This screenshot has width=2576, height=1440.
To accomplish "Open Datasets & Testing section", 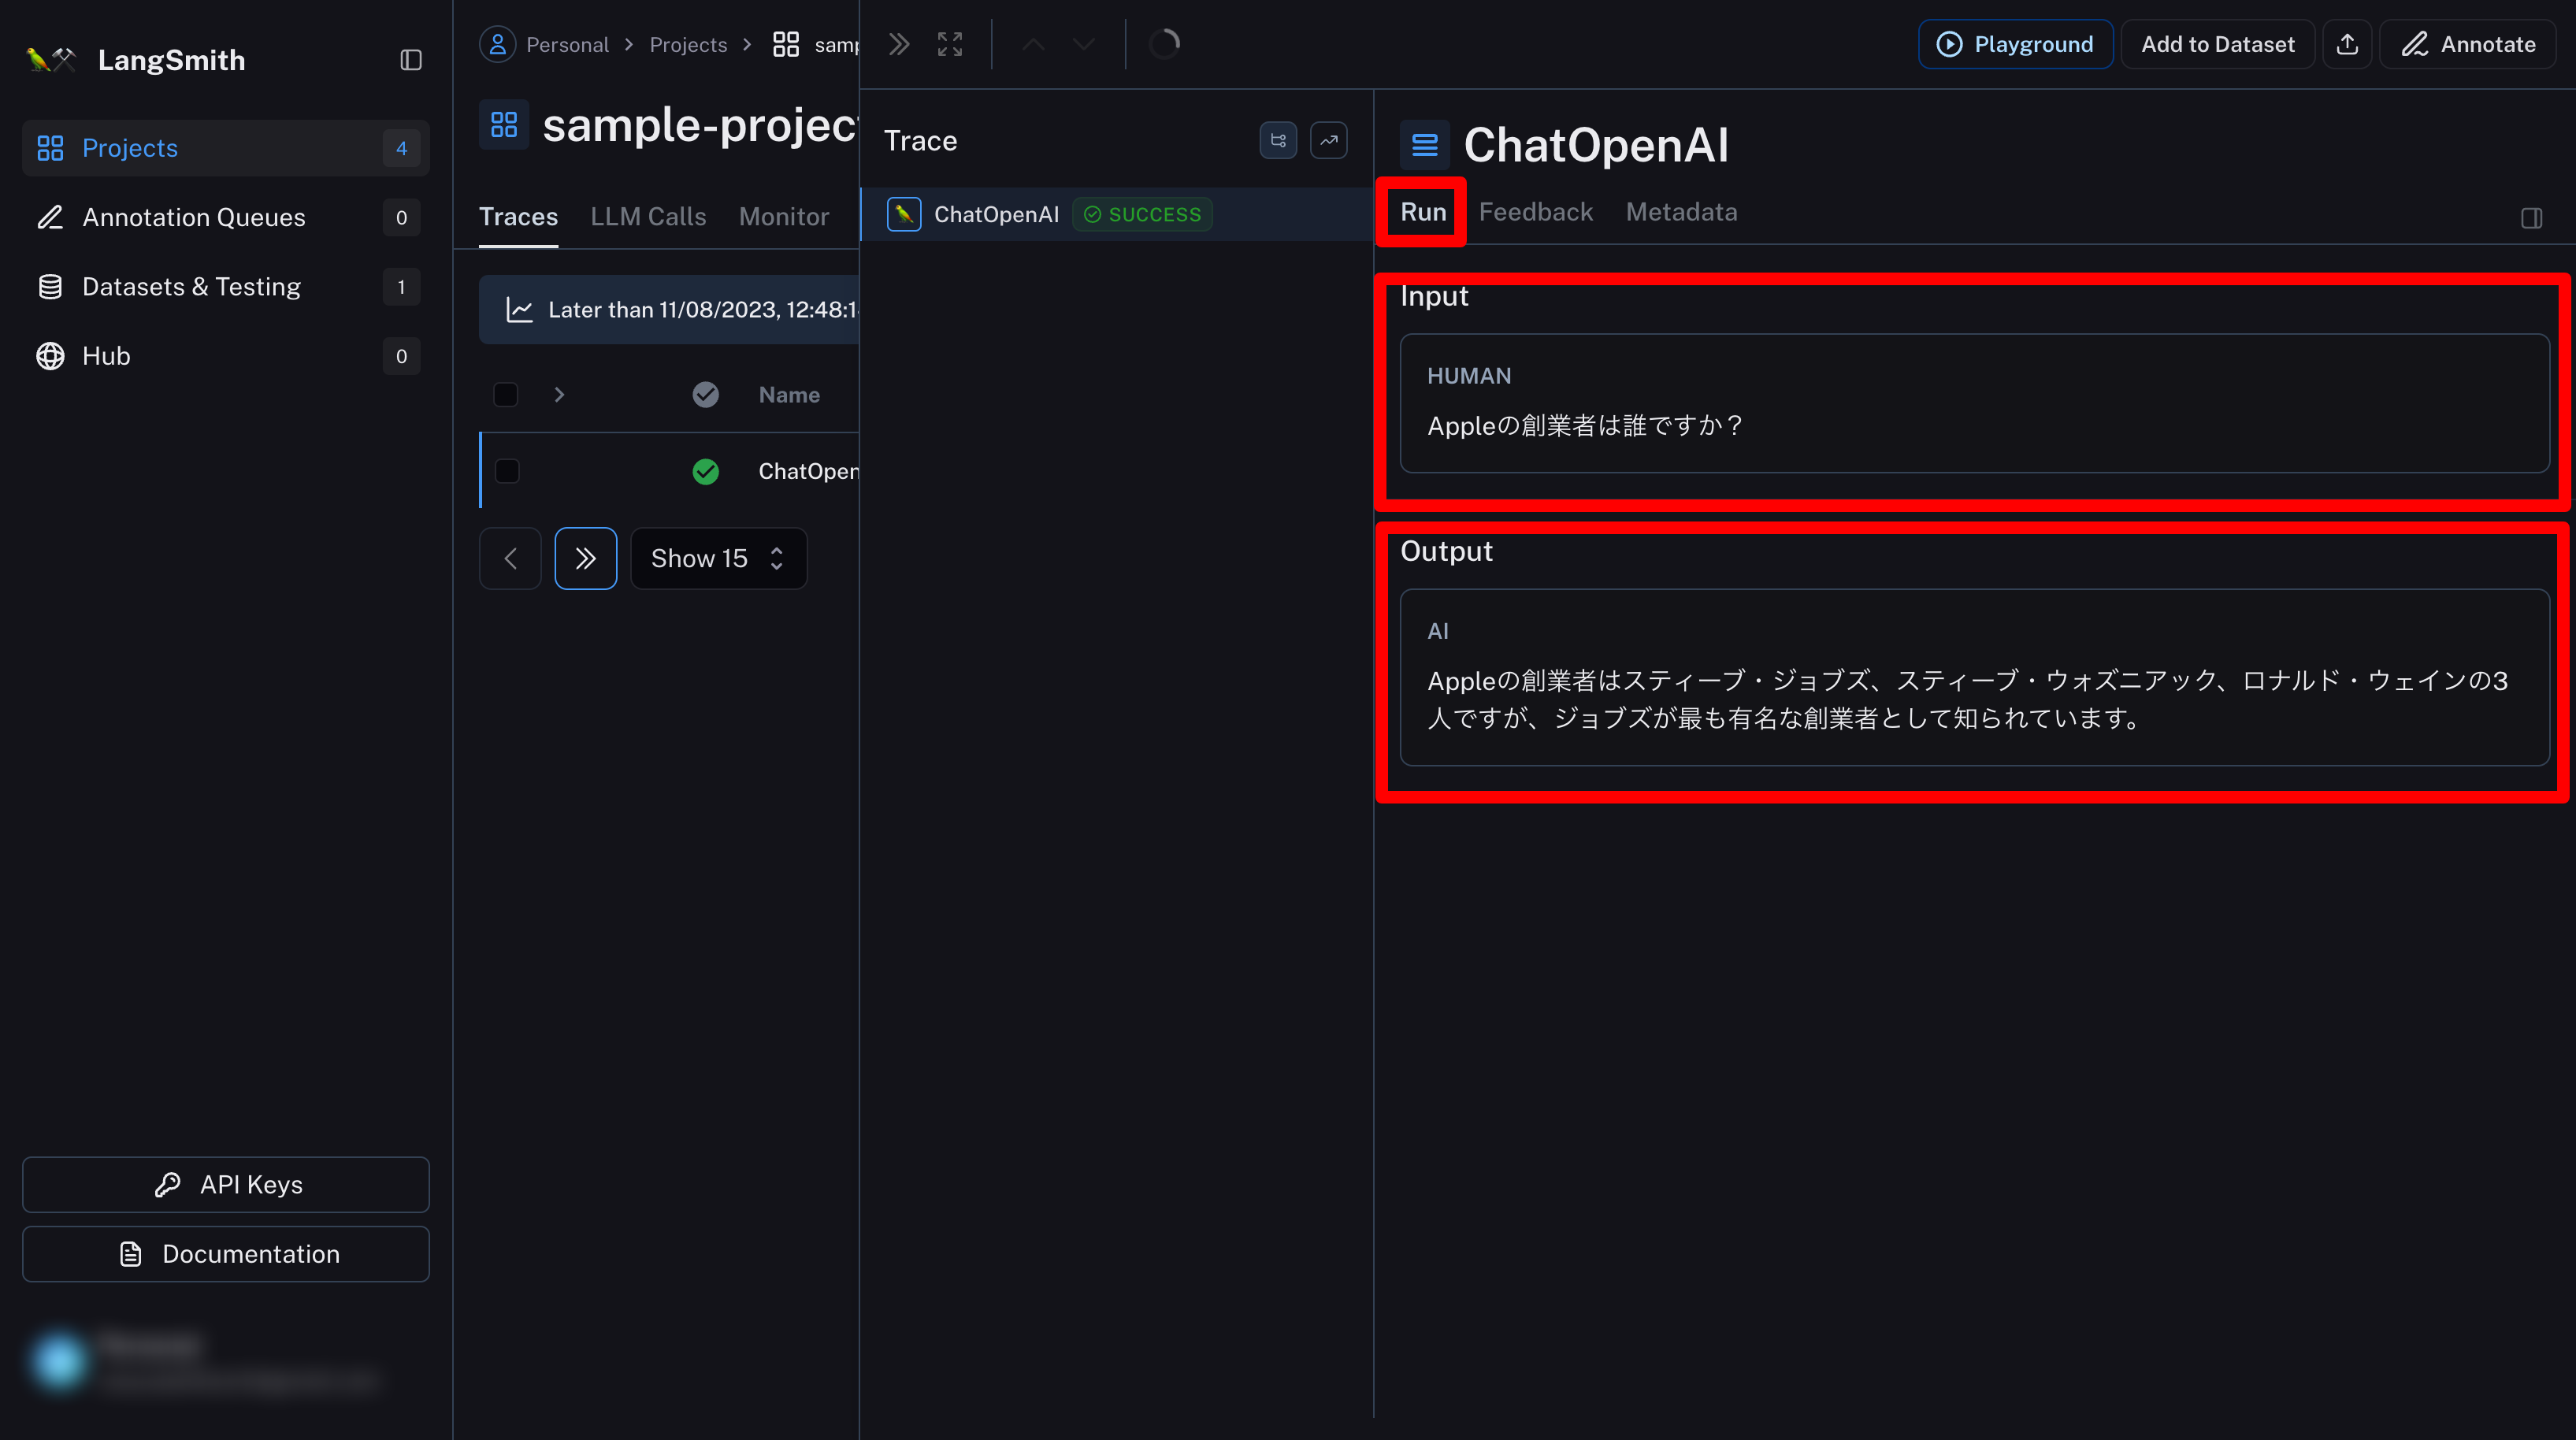I will pos(226,287).
